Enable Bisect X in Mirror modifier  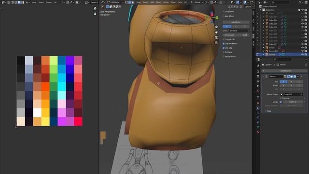pyautogui.click(x=283, y=86)
